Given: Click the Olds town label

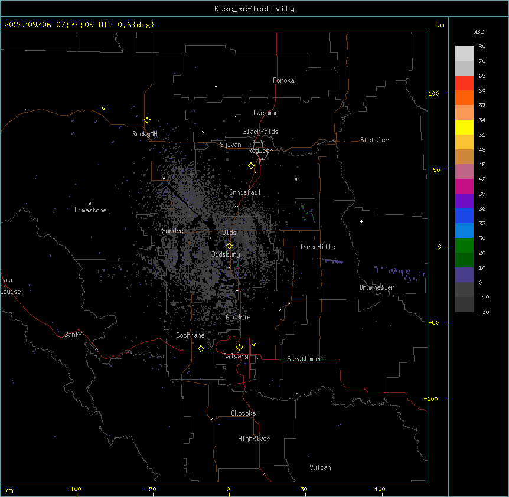Looking at the screenshot, I should coord(229,233).
